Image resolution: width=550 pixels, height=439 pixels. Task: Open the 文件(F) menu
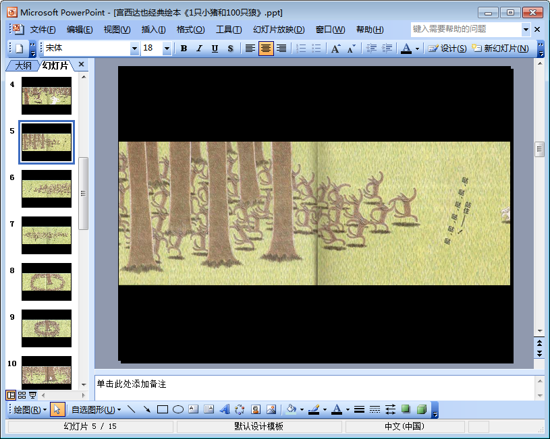[x=43, y=30]
